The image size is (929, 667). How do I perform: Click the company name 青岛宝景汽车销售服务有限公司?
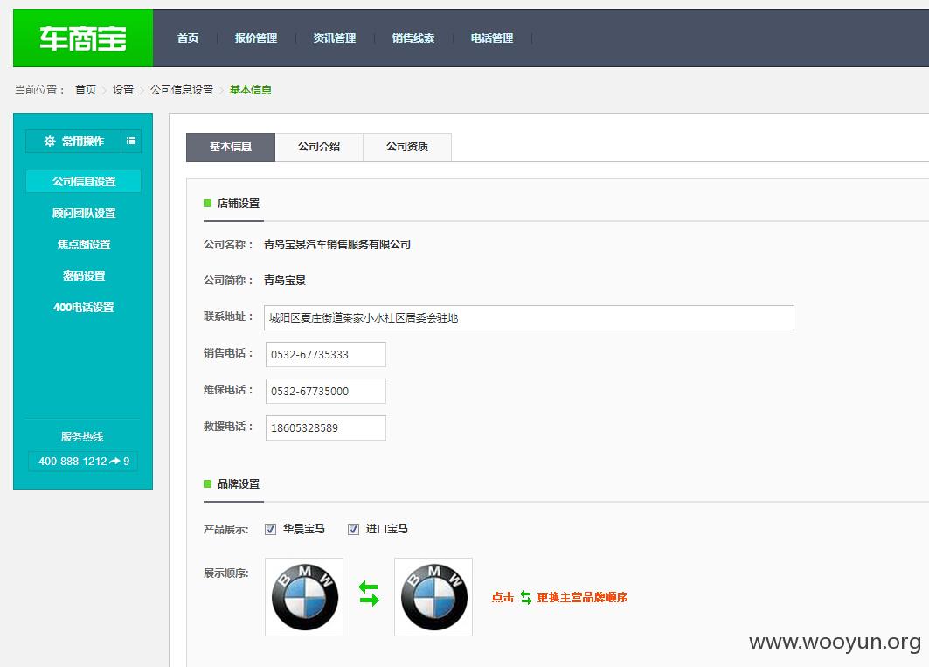pos(337,244)
